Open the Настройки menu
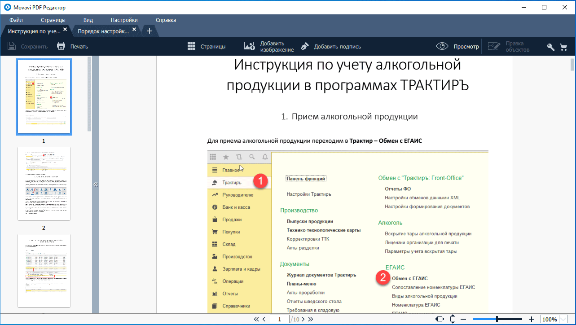This screenshot has width=576, height=325. (124, 20)
